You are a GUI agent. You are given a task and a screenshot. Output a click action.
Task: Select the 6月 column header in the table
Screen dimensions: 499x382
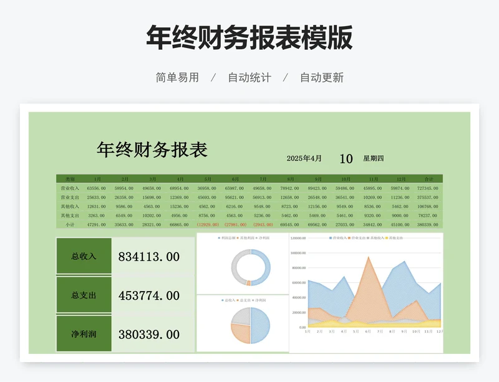coord(235,179)
